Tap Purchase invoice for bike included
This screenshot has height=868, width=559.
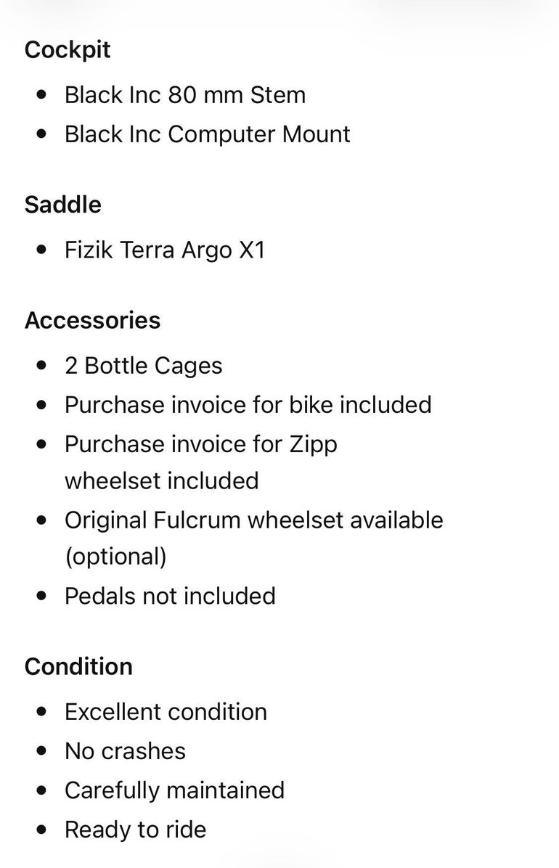pyautogui.click(x=248, y=405)
